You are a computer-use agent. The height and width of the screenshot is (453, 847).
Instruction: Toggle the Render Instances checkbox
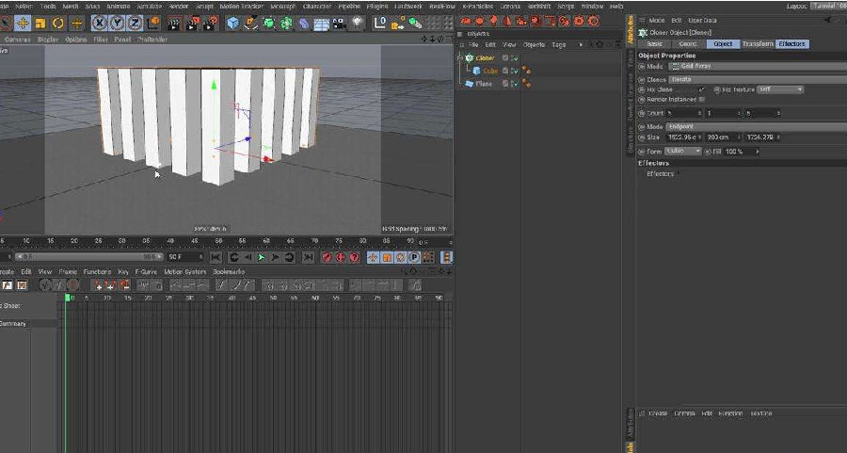point(701,99)
